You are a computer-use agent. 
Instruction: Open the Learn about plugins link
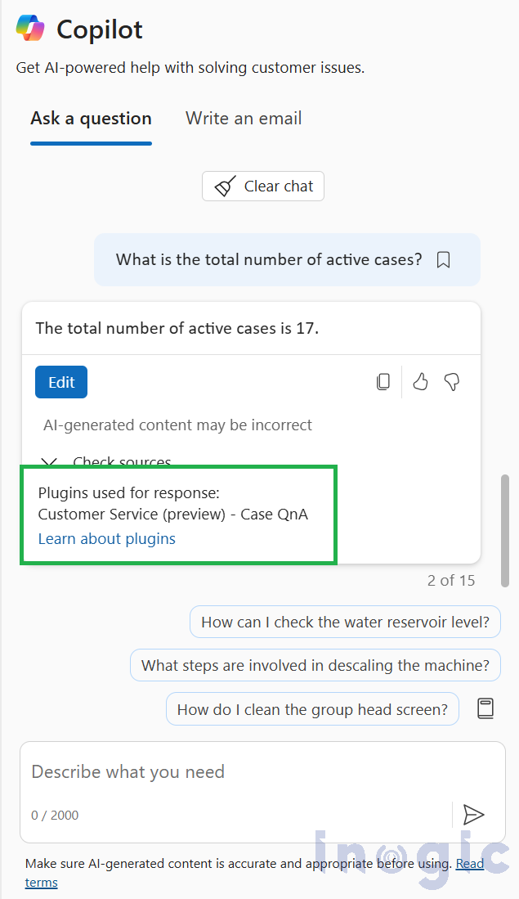[x=106, y=539]
